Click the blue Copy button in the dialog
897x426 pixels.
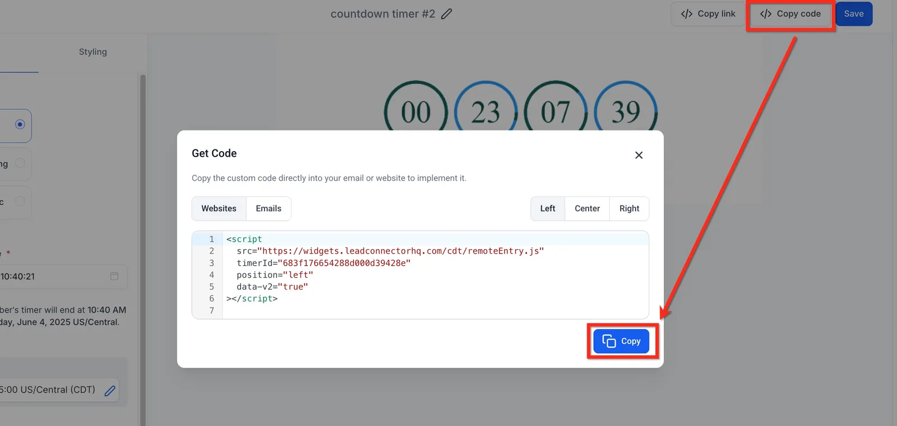coord(621,341)
